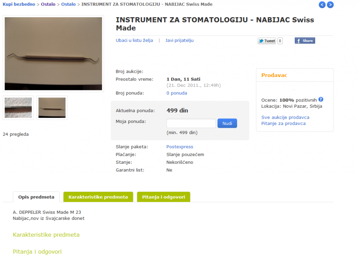View Sve aukcije prodavca
358x259 pixels.
(x=285, y=117)
